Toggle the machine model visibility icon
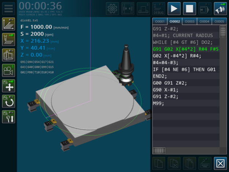 pos(8,55)
